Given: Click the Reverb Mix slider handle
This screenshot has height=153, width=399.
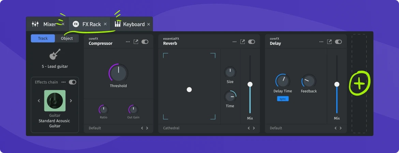Looking at the screenshot, I should pyautogui.click(x=250, y=84).
